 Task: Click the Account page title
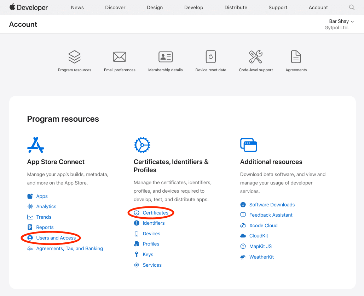click(x=23, y=24)
